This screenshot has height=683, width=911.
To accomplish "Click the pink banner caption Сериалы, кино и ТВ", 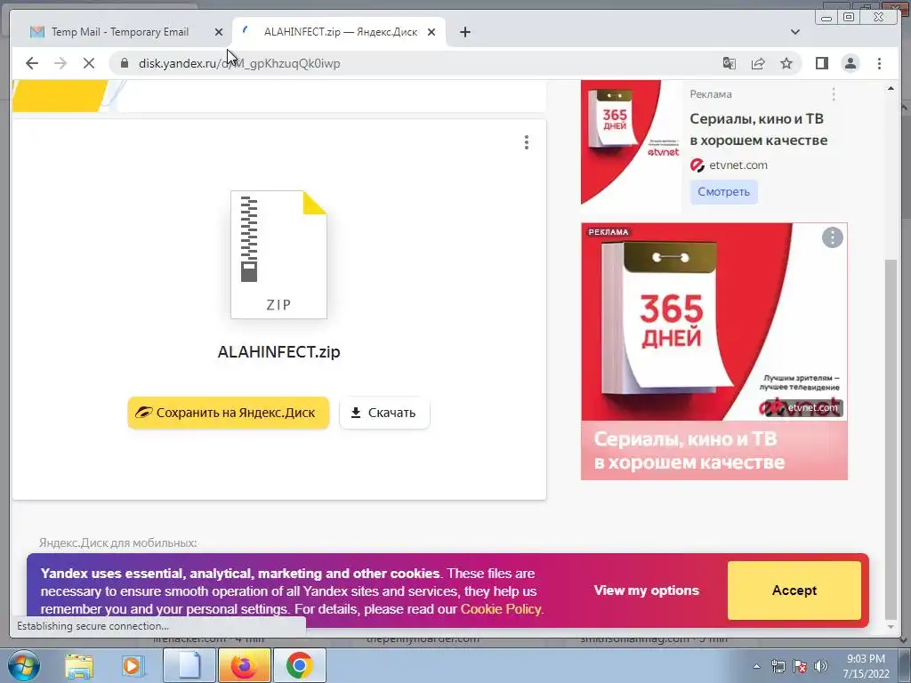I will tap(689, 451).
